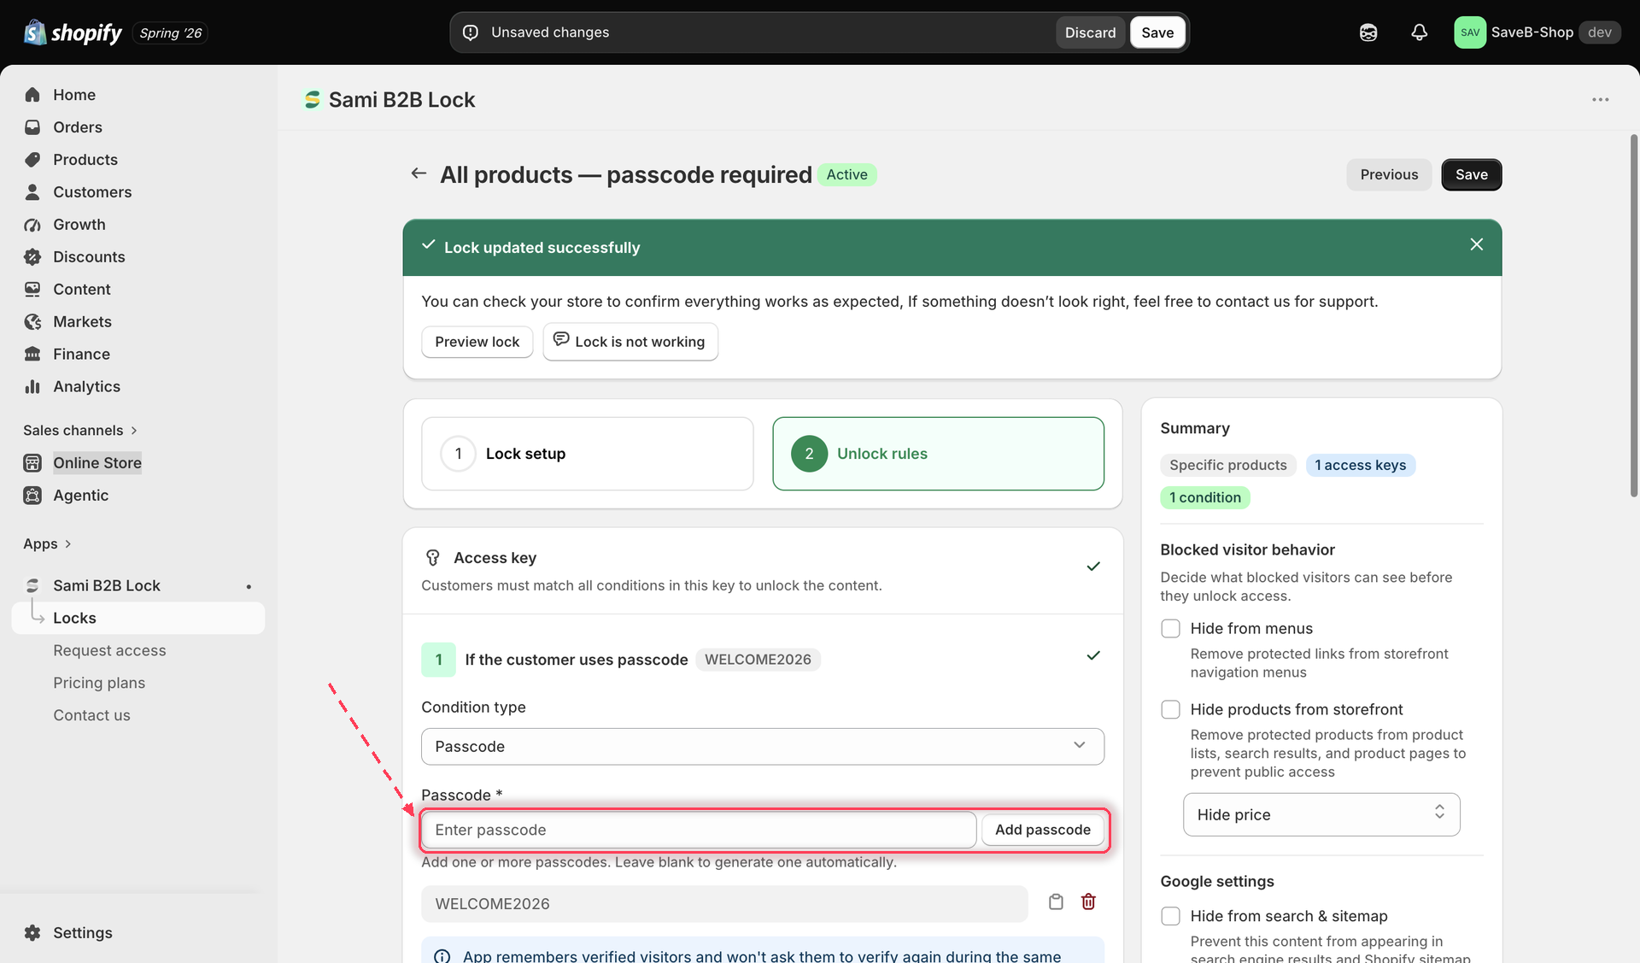The image size is (1640, 963).
Task: Open Request access in app navigation
Action: coord(109,651)
